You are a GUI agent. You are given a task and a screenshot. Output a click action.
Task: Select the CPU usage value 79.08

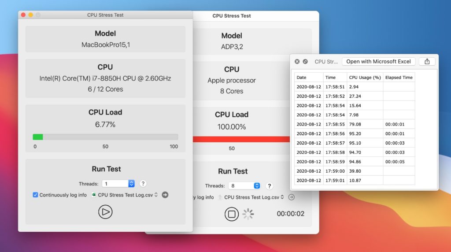[x=365, y=124]
